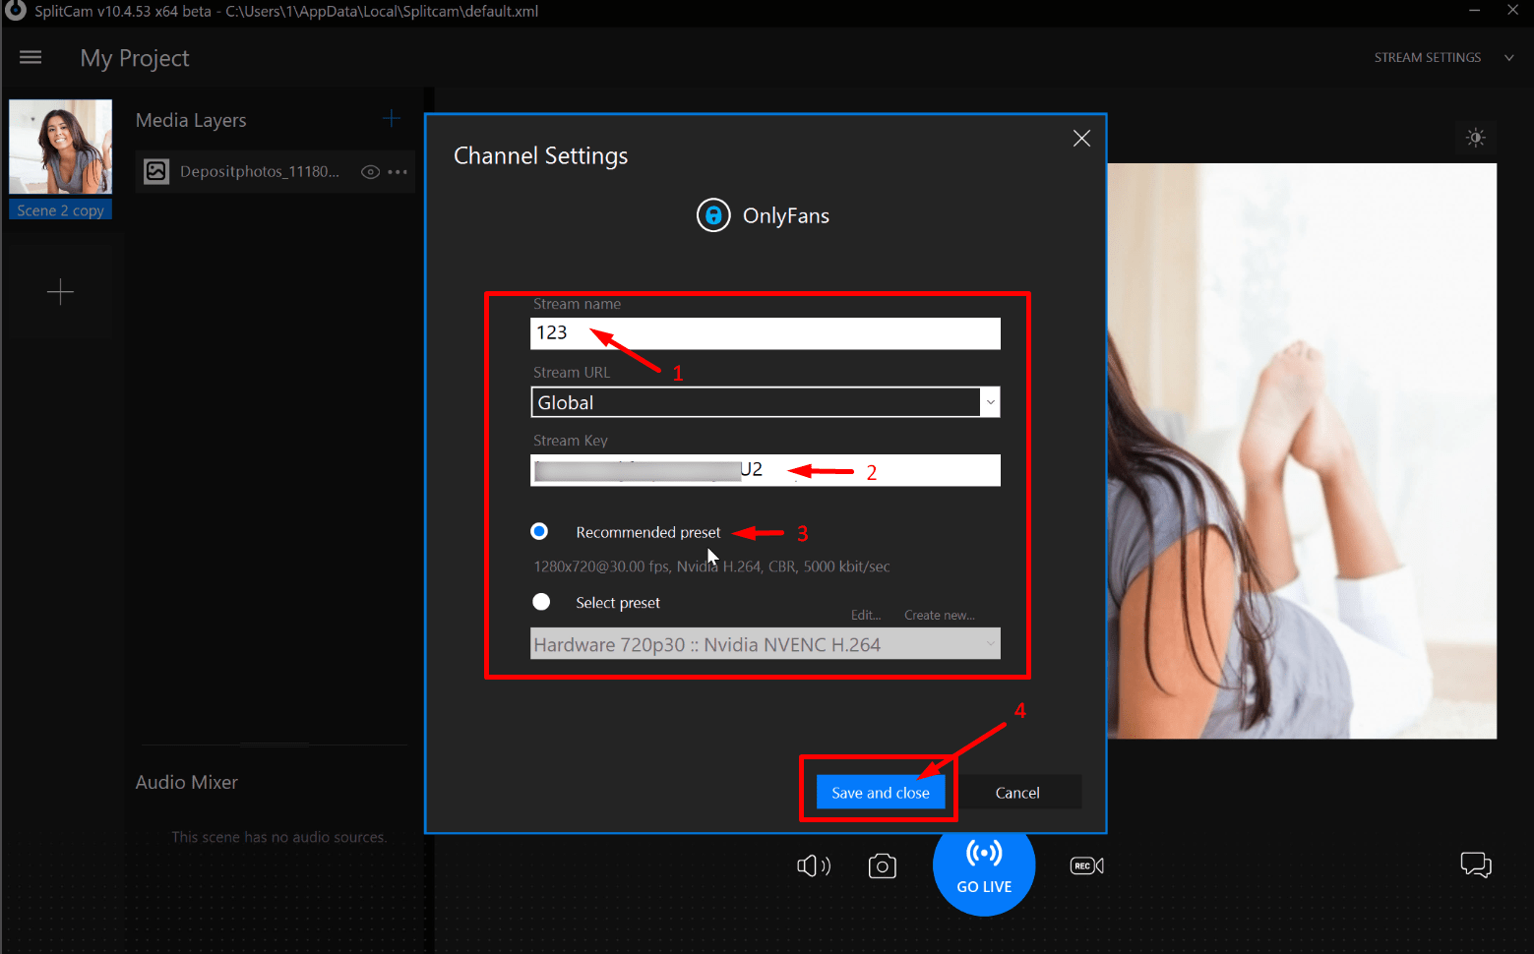Expand the Stream Settings dropdown
Screen dimensions: 1534x954
[x=1508, y=57]
